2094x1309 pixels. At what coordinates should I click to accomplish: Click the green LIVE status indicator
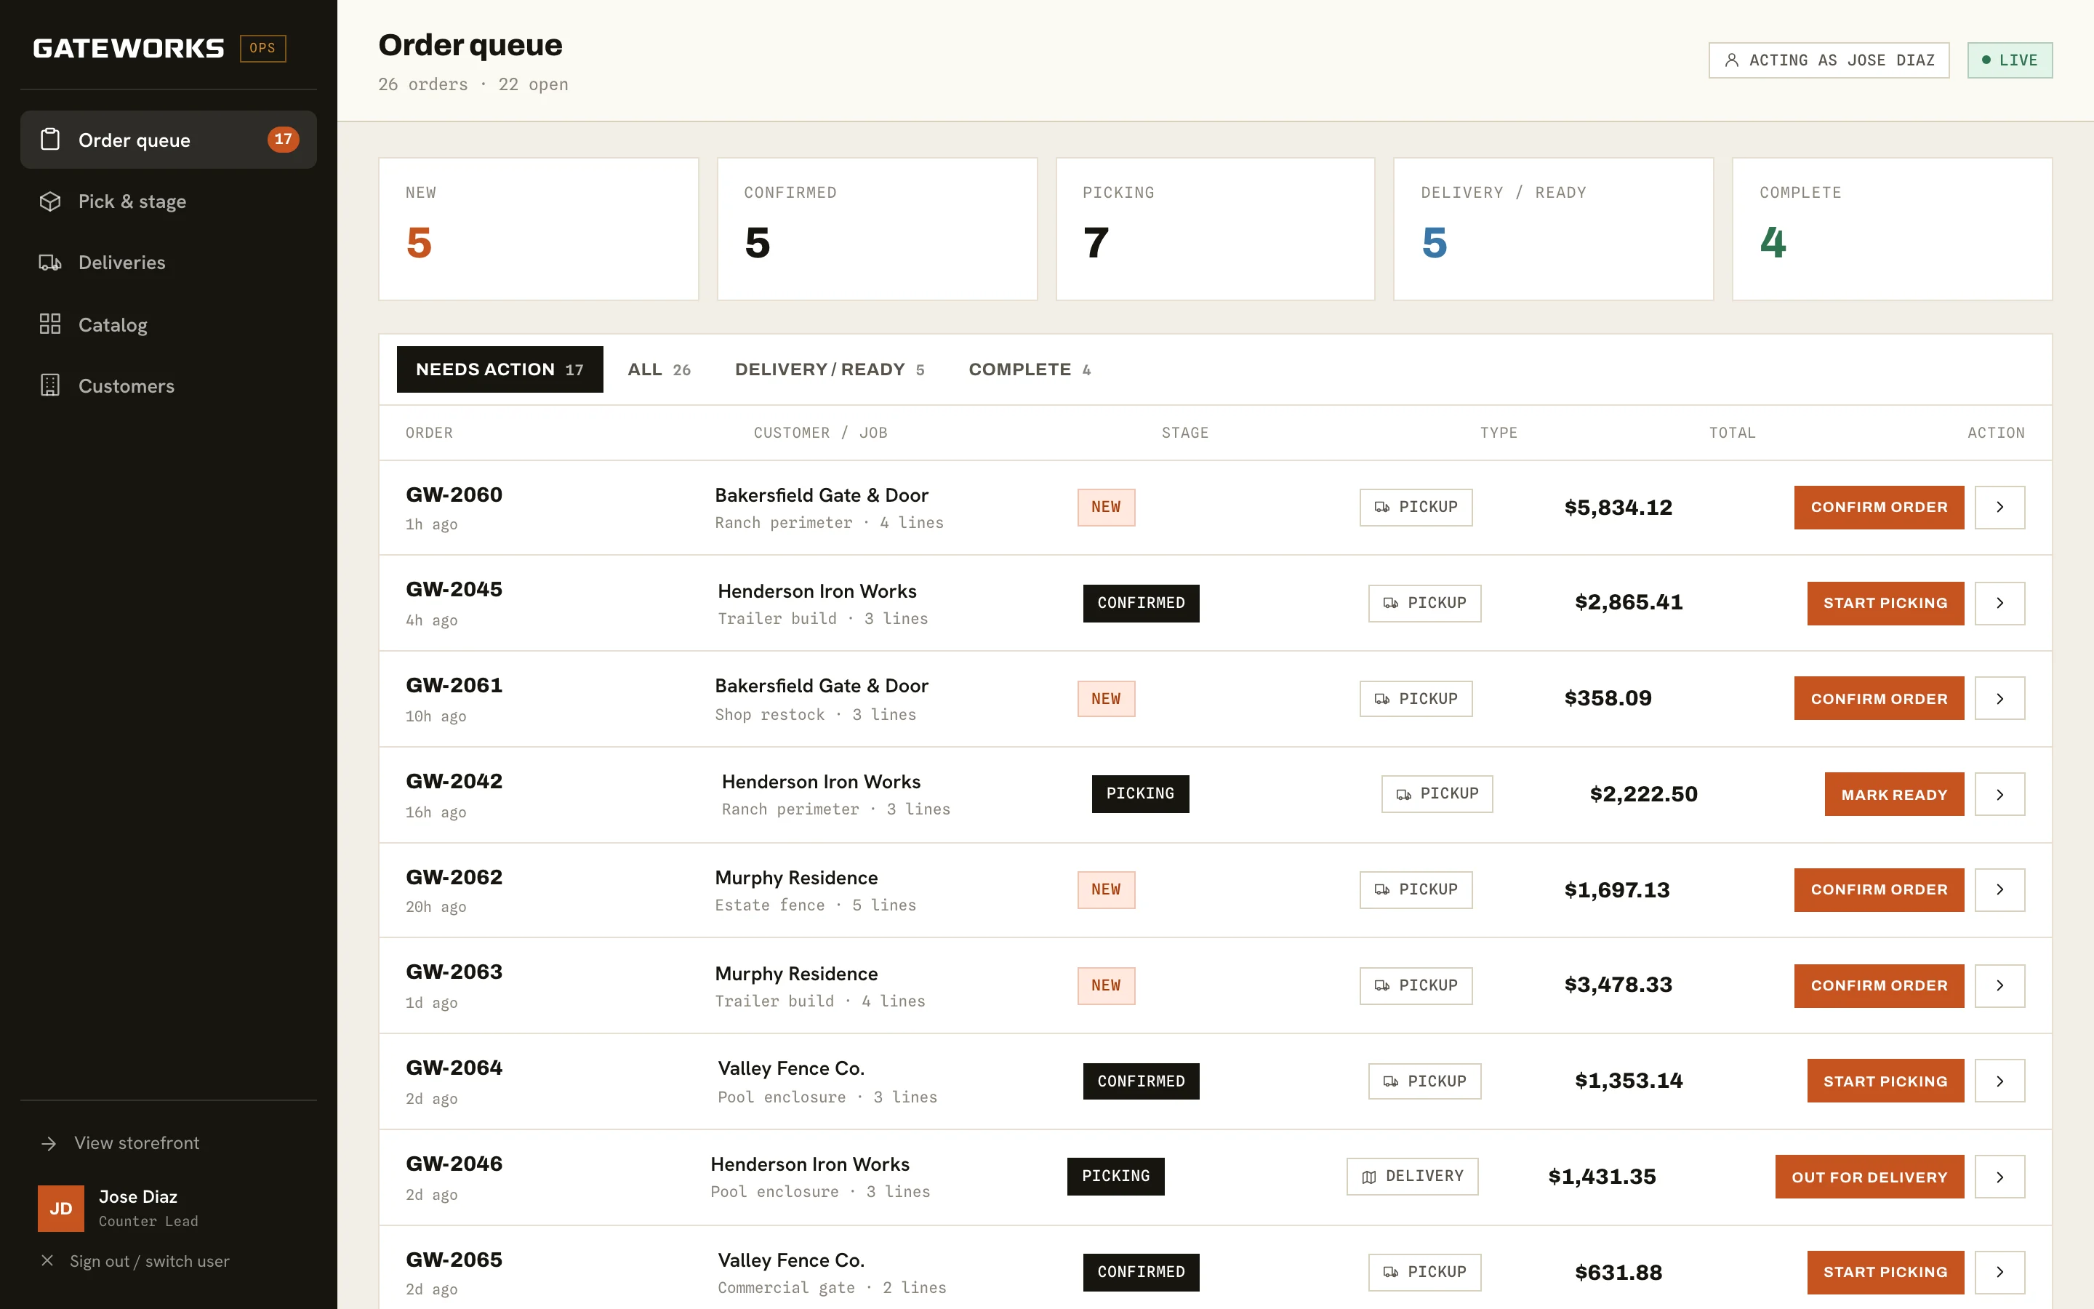click(2009, 60)
